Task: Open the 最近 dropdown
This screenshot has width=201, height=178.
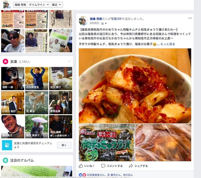Action: (x=57, y=5)
